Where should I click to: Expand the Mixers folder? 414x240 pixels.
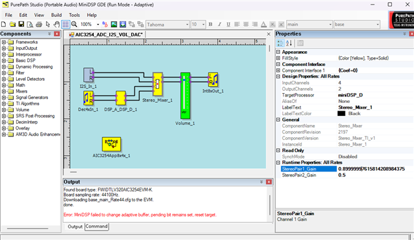point(4,91)
